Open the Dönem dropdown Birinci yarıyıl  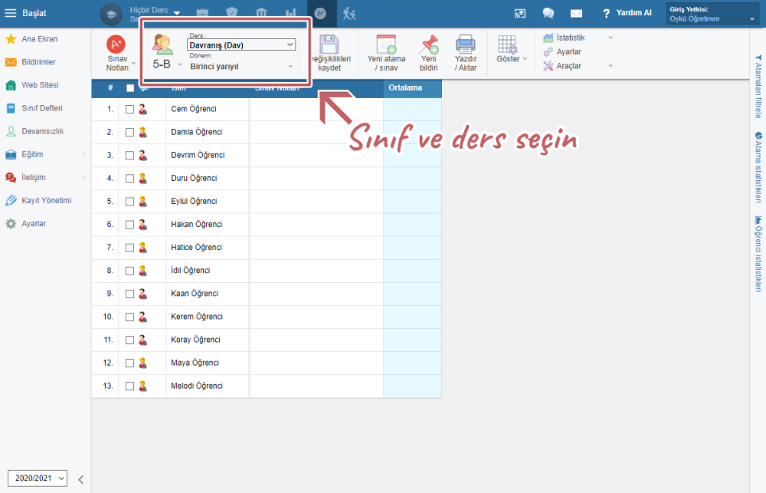tap(241, 67)
